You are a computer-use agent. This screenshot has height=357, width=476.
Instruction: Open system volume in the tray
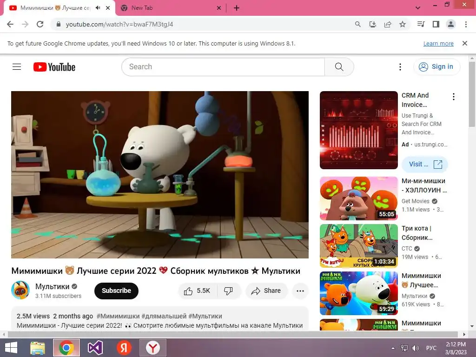pos(415,348)
